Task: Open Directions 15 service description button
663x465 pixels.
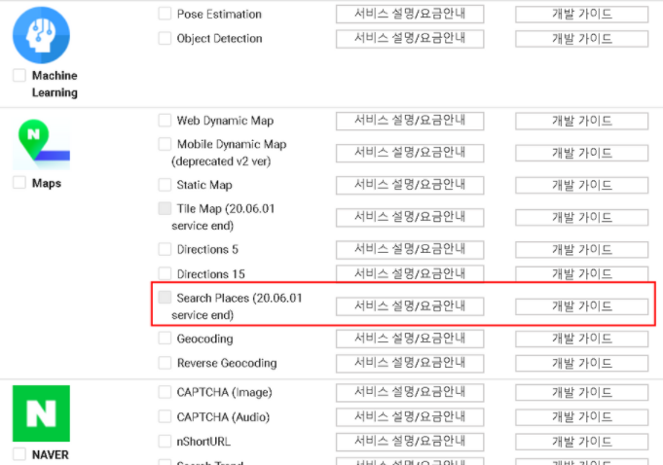Action: (x=410, y=273)
